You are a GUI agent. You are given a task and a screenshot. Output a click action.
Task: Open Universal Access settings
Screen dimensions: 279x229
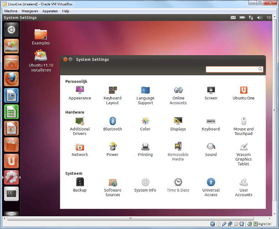(211, 187)
